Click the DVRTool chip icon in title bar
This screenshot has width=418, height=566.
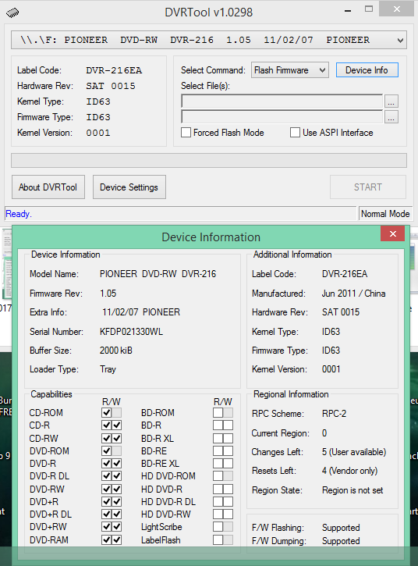click(x=12, y=12)
